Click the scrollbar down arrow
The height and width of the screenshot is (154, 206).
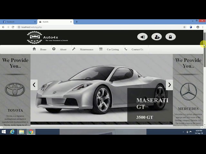205,125
